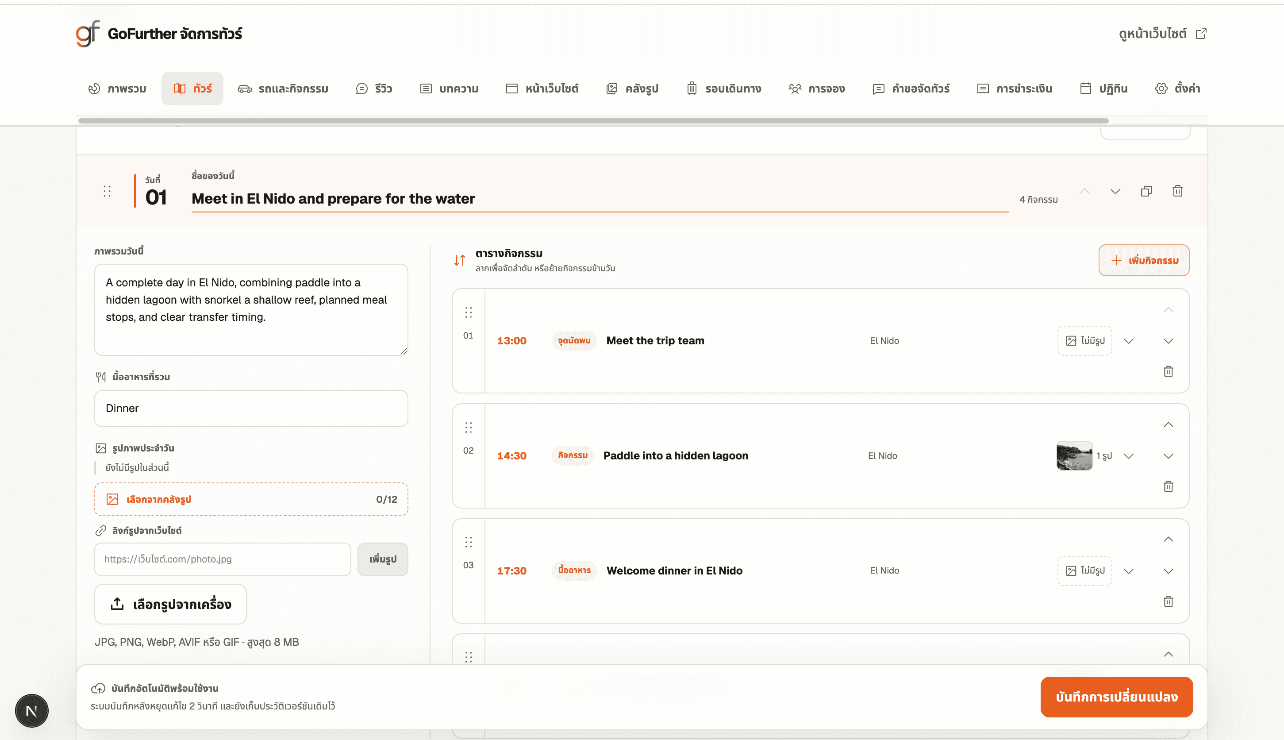Viewport: 1284px width, 740px height.
Task: Move Meet the trip team down
Action: tap(1169, 341)
